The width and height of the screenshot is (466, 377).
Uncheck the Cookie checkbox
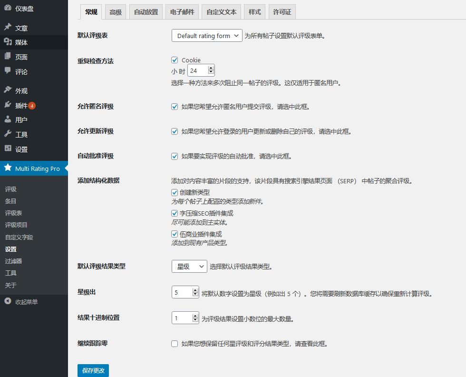pyautogui.click(x=175, y=60)
